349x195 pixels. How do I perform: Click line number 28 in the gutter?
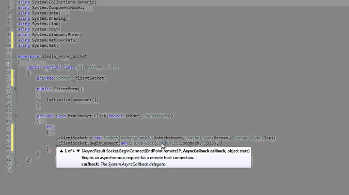8,143
